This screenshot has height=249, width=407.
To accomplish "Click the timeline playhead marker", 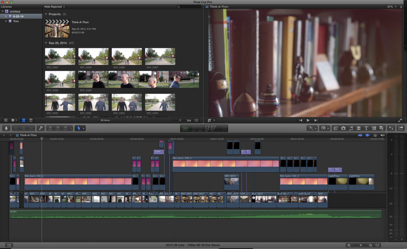I will coord(41,139).
